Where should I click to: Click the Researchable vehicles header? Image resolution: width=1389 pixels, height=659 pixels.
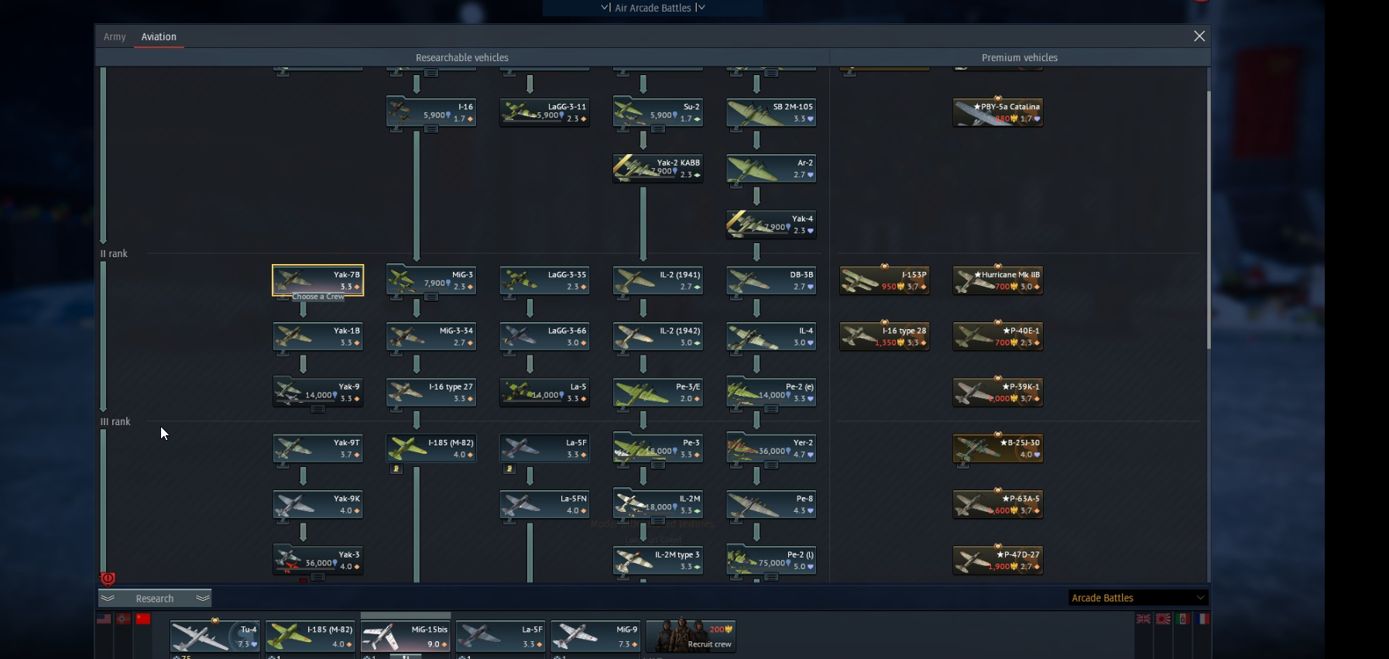point(462,58)
